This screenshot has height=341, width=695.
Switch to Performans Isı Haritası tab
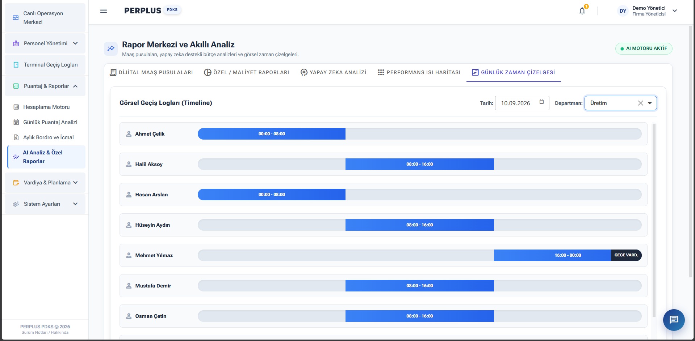419,72
